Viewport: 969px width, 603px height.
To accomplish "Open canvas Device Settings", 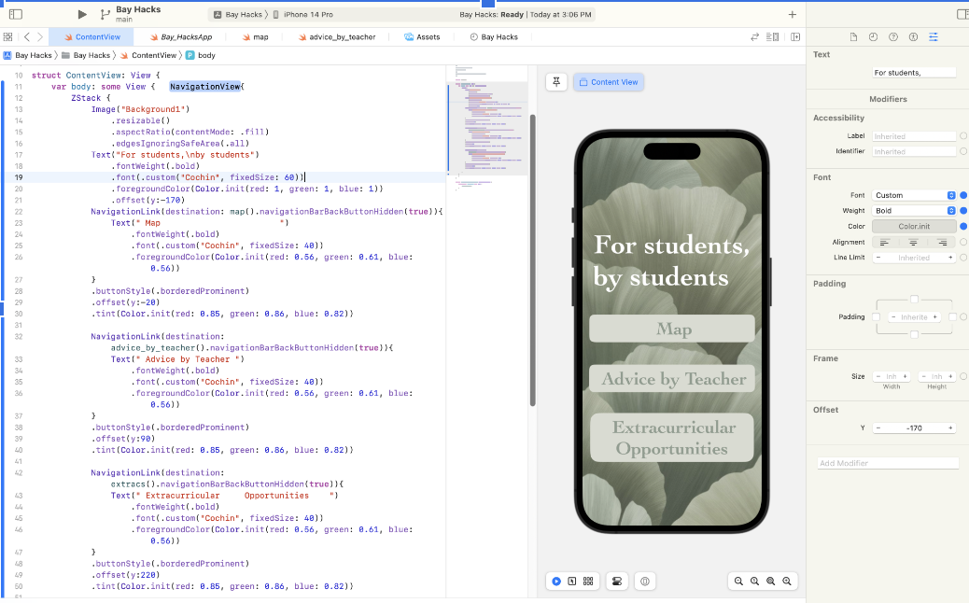I will [617, 582].
